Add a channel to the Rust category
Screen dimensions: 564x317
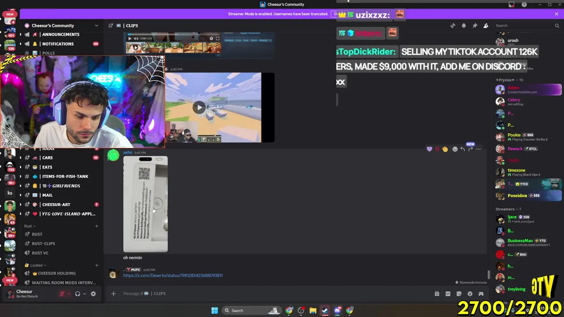pyautogui.click(x=96, y=226)
